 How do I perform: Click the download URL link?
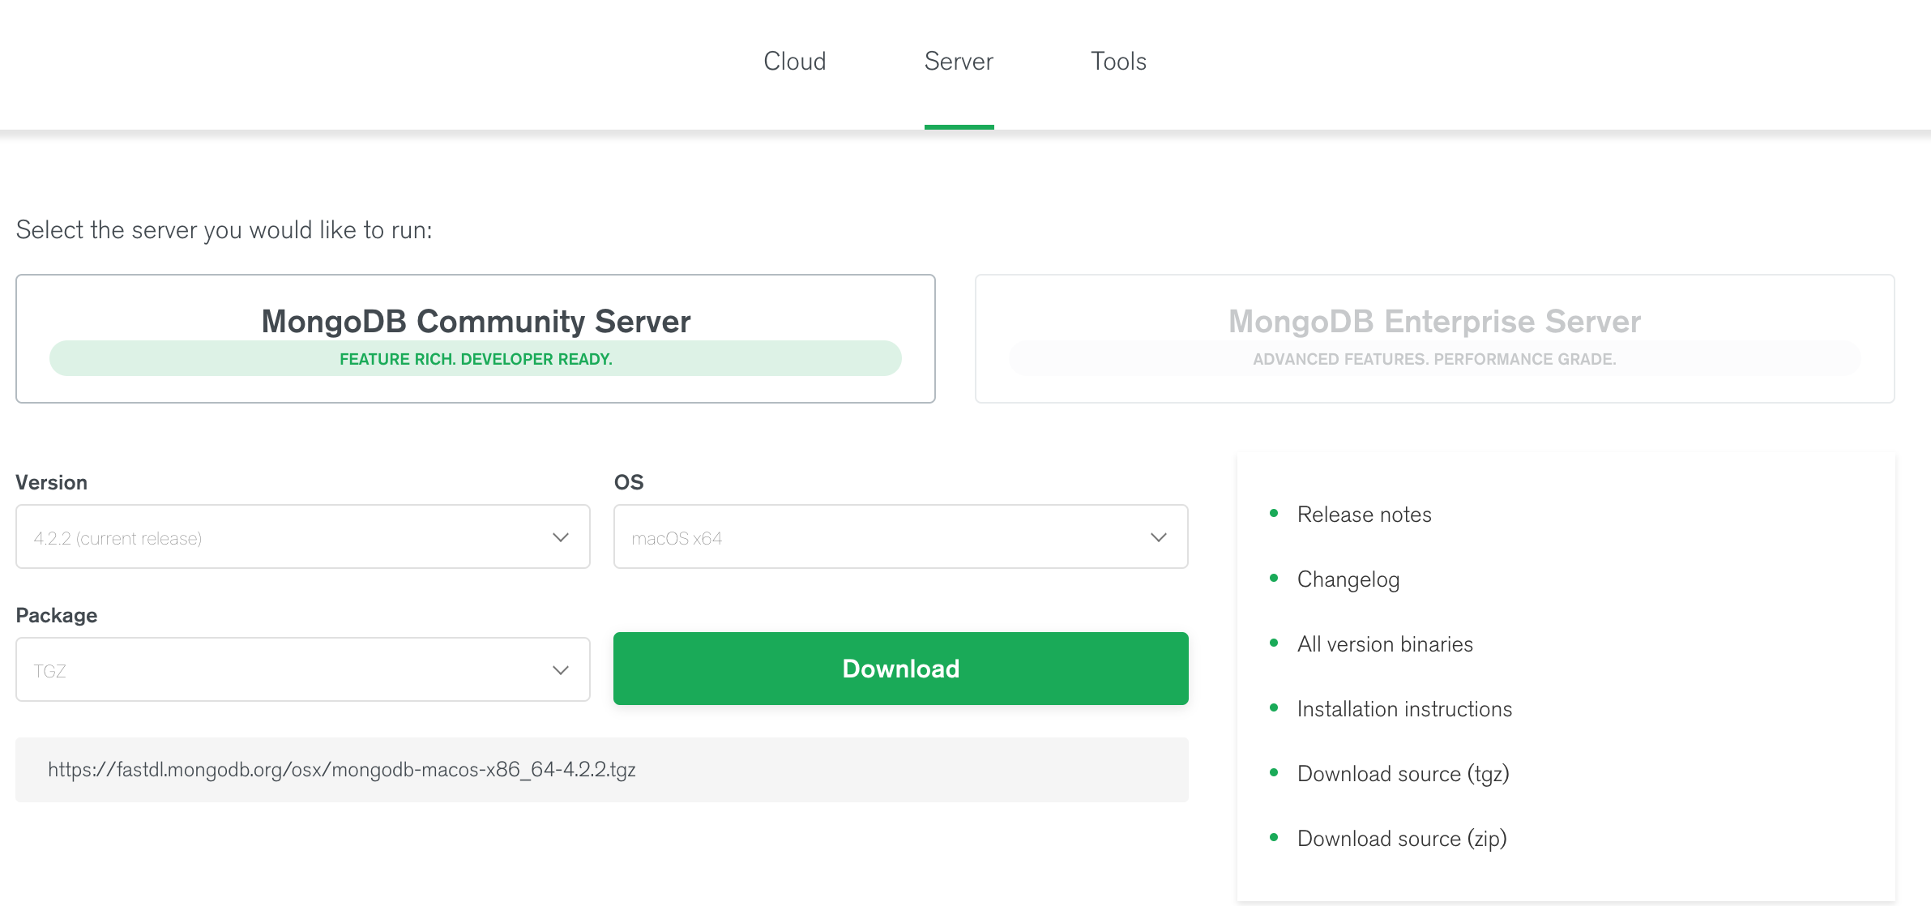point(341,768)
